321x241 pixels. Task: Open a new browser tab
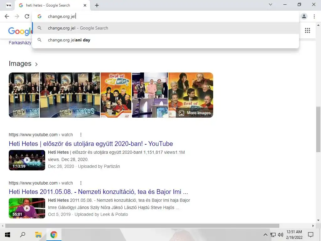click(x=97, y=5)
